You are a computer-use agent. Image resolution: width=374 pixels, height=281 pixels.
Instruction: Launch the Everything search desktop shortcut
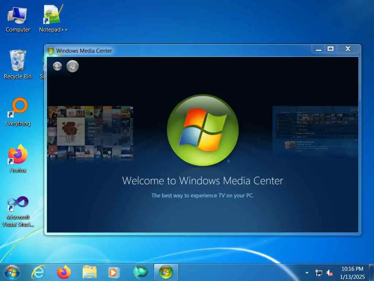pyautogui.click(x=18, y=112)
